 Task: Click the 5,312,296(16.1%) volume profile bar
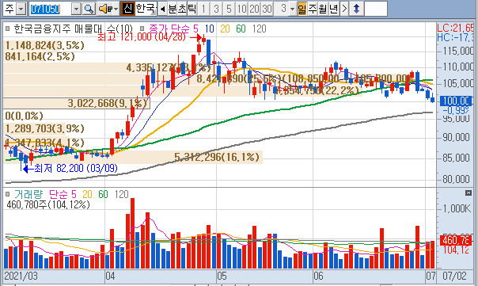click(133, 157)
